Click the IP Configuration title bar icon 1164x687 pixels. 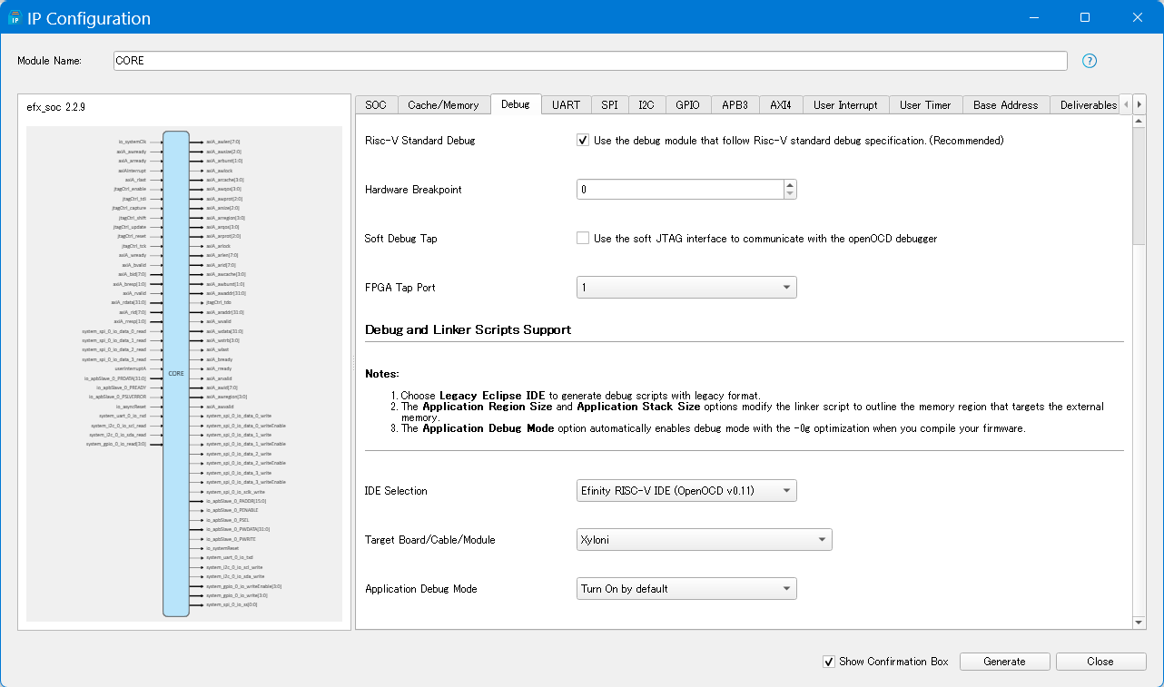point(15,18)
